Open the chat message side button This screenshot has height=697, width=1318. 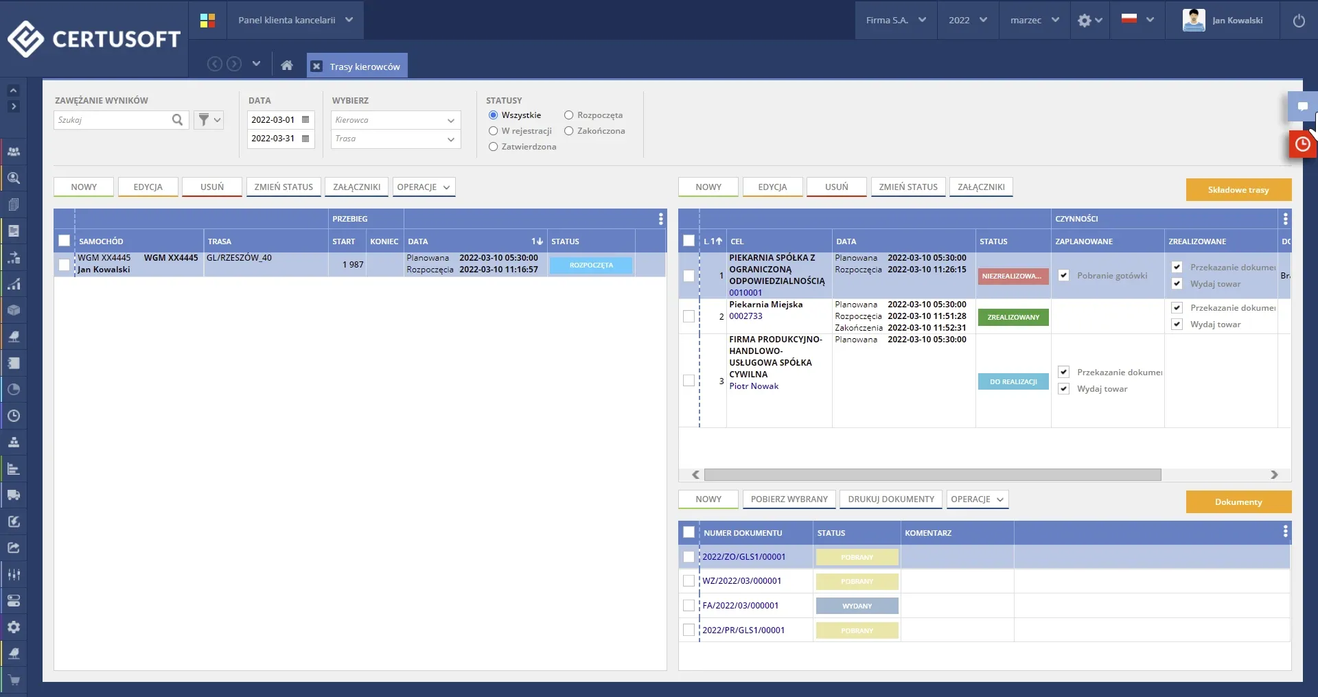tap(1302, 107)
